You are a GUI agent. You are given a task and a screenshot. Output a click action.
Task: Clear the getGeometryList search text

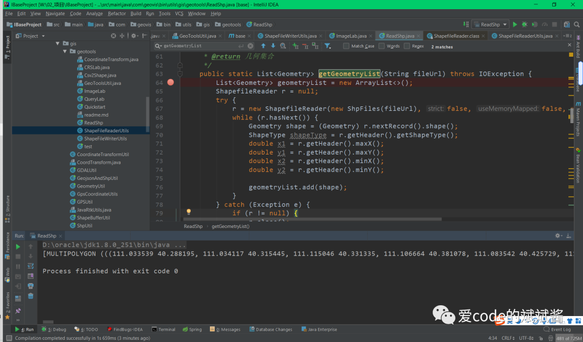pos(250,46)
